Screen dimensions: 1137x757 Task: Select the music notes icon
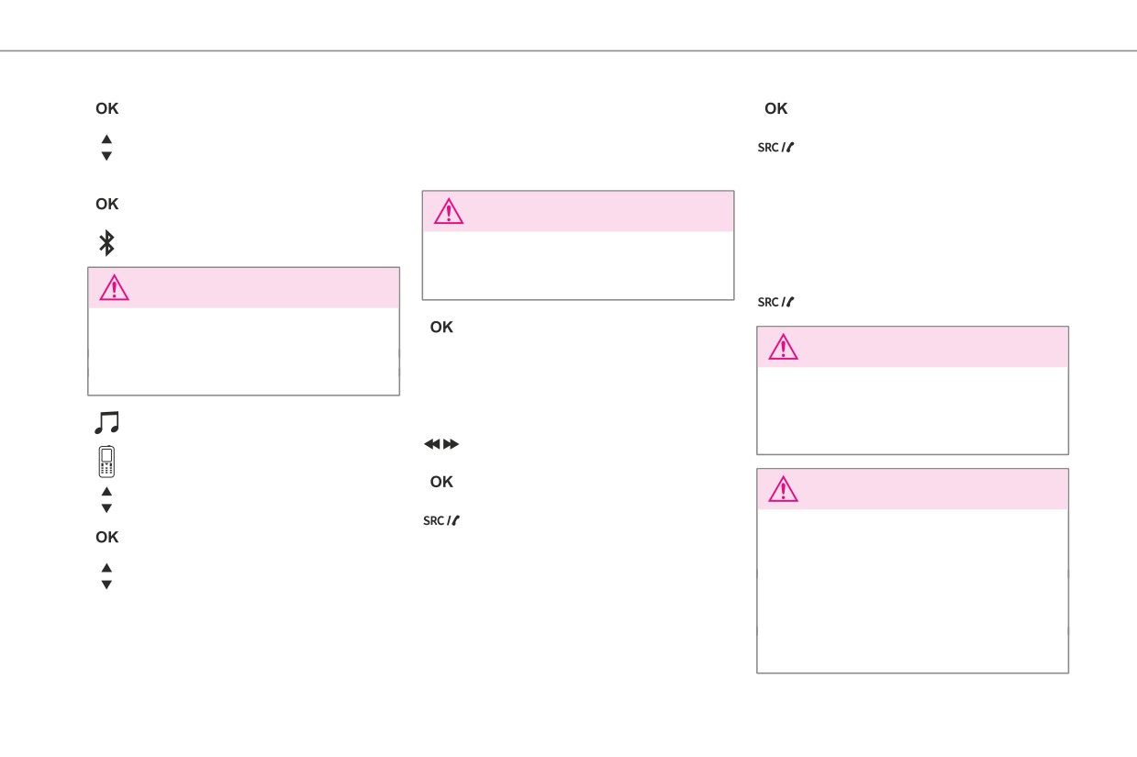[x=107, y=422]
